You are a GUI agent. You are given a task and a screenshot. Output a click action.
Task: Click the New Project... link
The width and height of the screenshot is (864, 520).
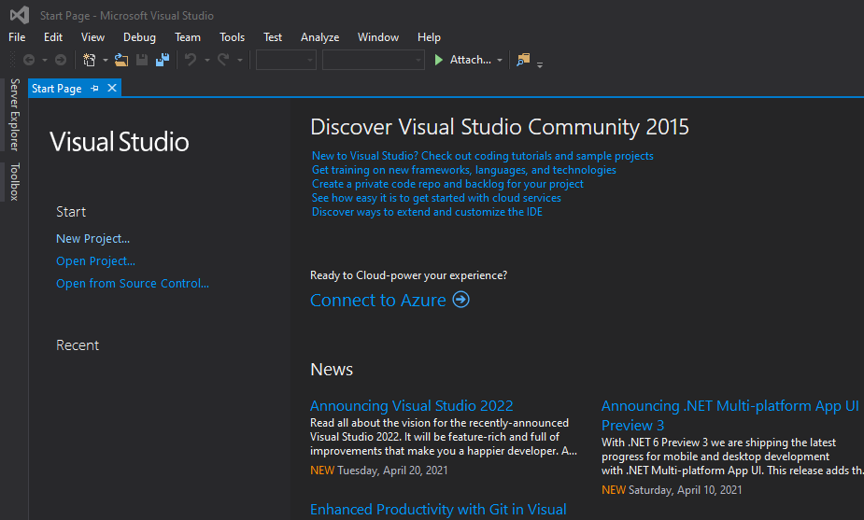(92, 238)
